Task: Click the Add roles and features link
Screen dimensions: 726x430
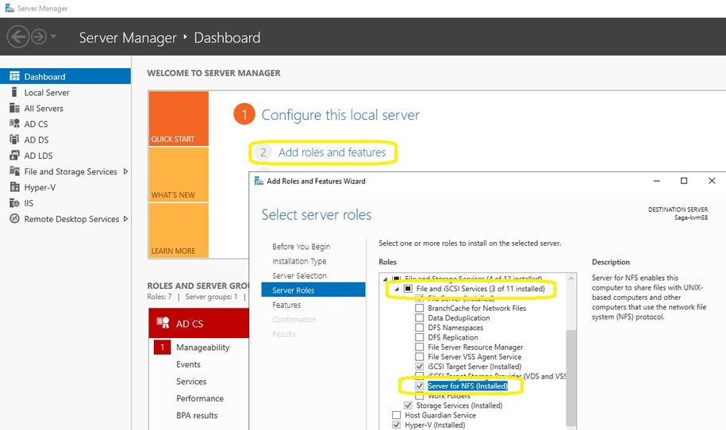Action: coord(332,152)
